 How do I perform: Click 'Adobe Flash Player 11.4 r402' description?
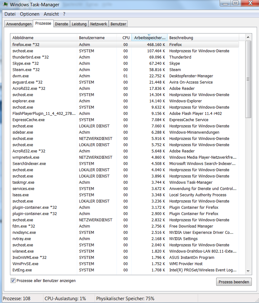pos(196,113)
